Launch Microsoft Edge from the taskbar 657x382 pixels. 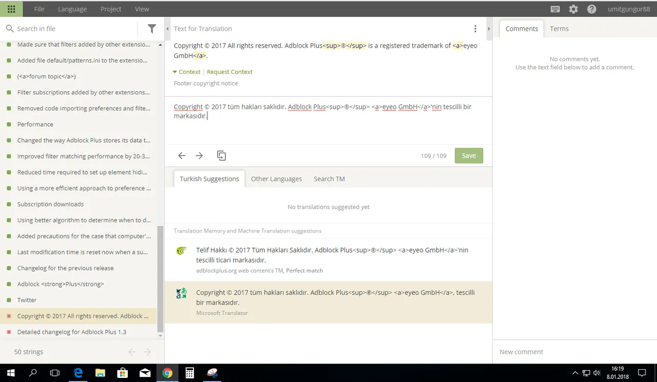click(78, 373)
